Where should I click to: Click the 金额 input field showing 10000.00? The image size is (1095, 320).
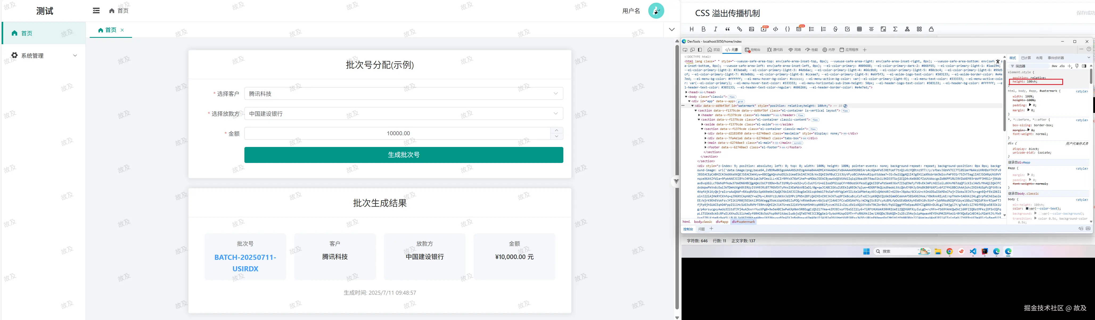(398, 133)
